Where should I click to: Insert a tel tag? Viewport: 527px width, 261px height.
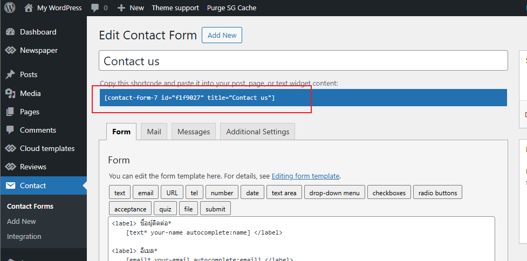[194, 193]
